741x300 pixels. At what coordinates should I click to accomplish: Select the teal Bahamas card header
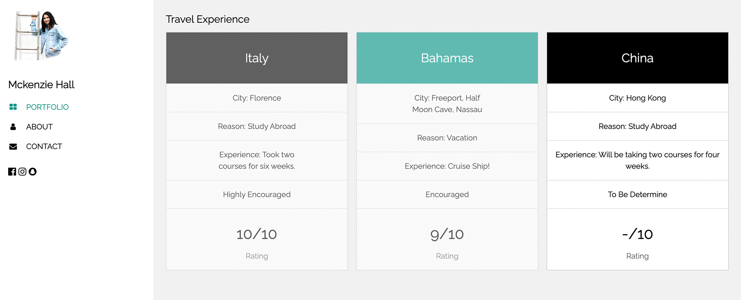click(x=447, y=58)
